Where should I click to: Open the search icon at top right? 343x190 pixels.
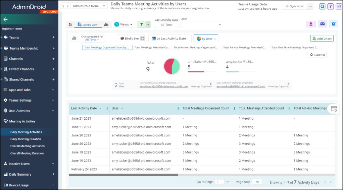pos(322,7)
